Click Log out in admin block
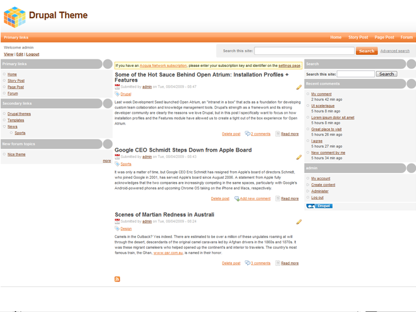 317,198
